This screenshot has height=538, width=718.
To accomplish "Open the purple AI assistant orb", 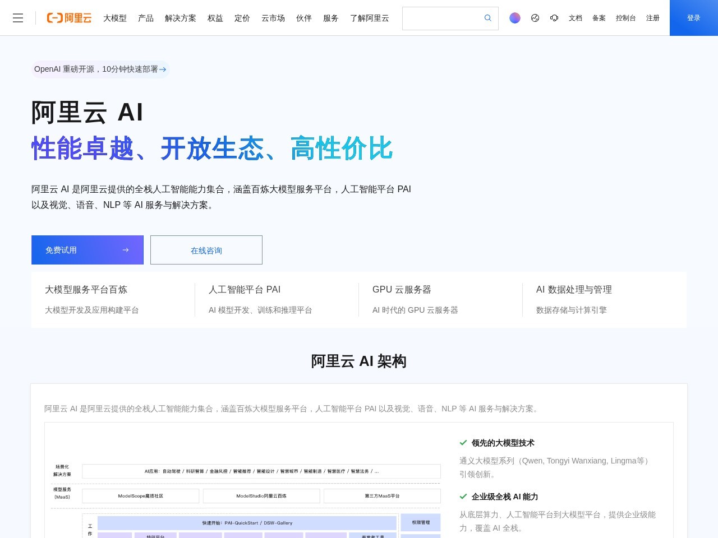I will click(515, 18).
